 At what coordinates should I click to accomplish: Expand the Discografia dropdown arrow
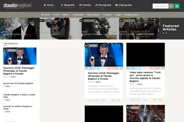(102, 9)
